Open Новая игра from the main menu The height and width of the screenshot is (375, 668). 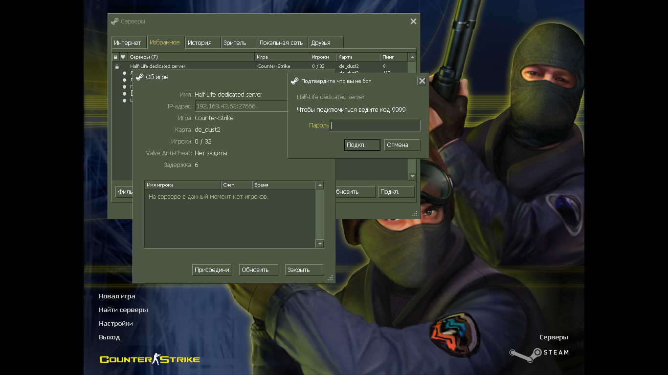117,296
